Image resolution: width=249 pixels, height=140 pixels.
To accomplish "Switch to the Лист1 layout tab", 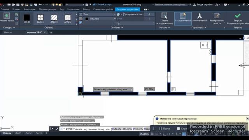I will pyautogui.click(x=18, y=133).
